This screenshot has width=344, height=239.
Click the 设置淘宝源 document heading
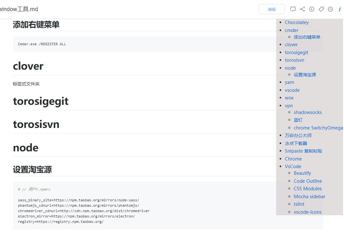pyautogui.click(x=32, y=170)
